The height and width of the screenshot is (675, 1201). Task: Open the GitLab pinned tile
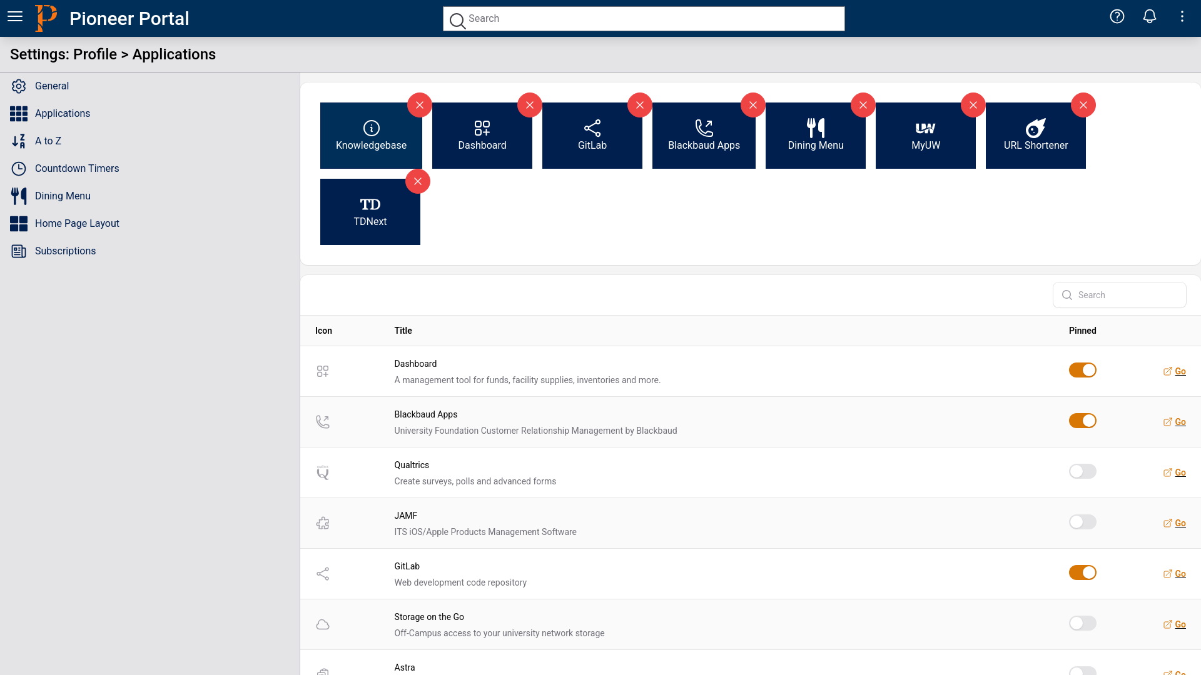pyautogui.click(x=592, y=136)
